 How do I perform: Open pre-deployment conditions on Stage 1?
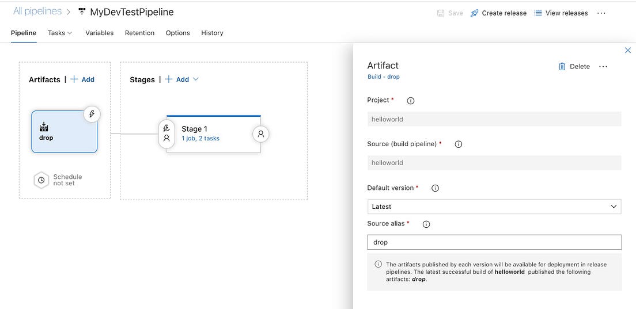click(166, 133)
